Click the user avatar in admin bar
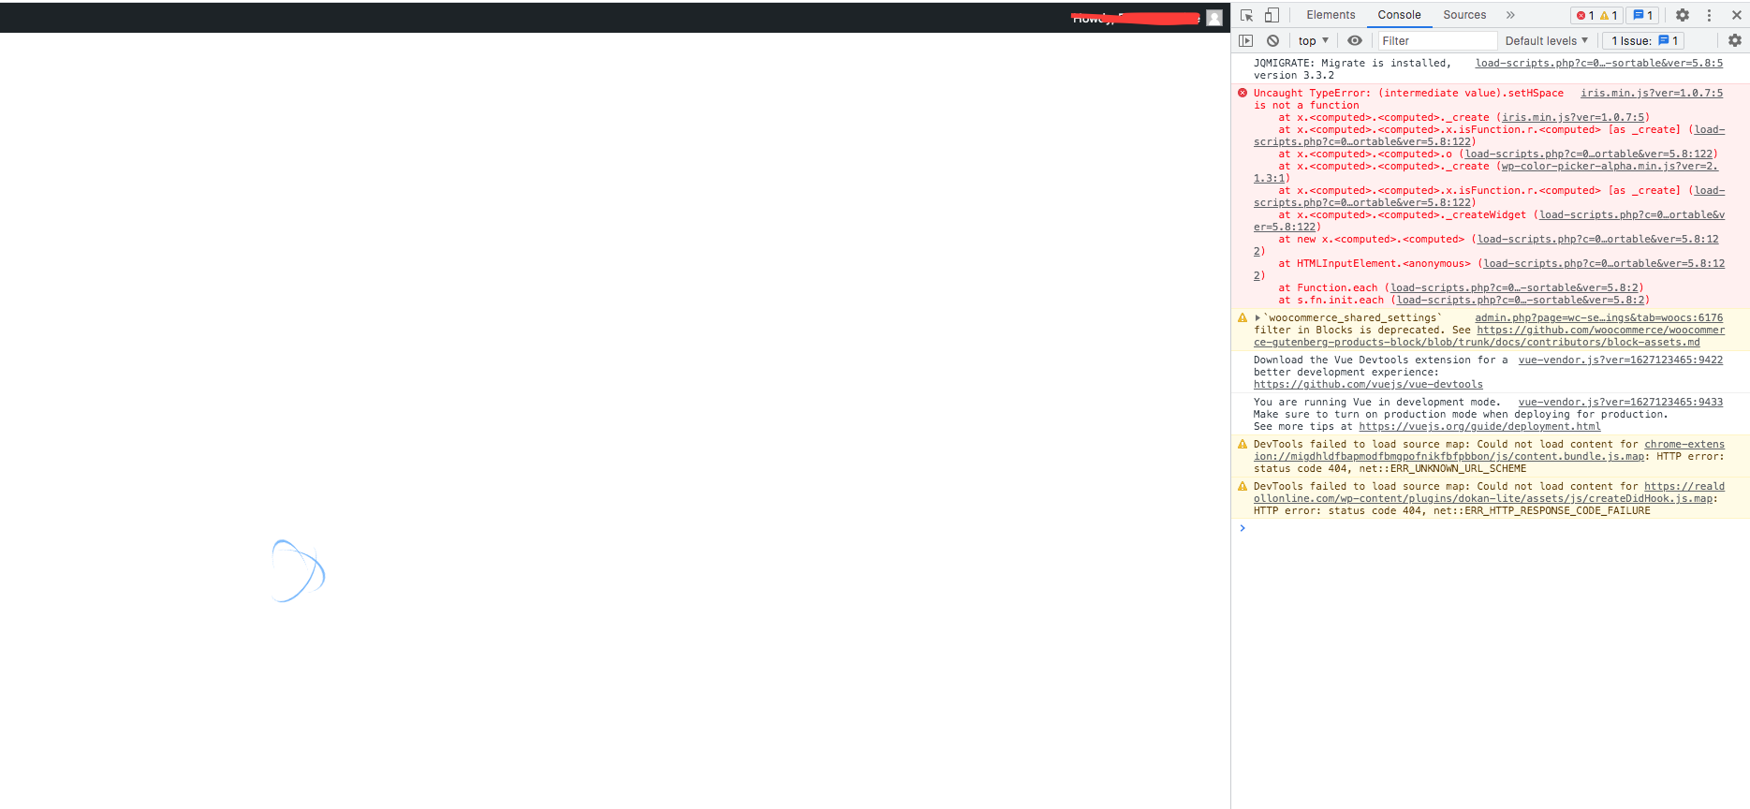Image resolution: width=1750 pixels, height=809 pixels. [1214, 18]
